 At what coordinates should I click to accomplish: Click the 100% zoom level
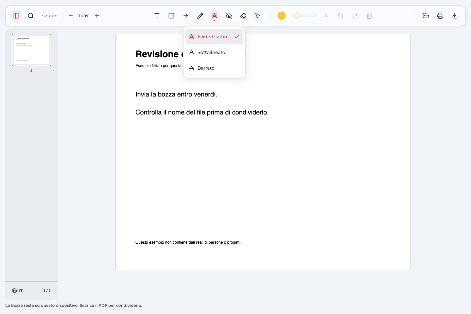tap(84, 16)
